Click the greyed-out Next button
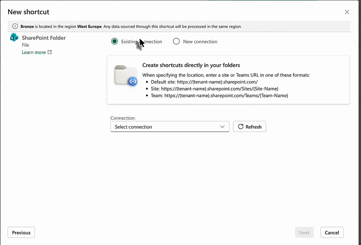 (x=304, y=232)
